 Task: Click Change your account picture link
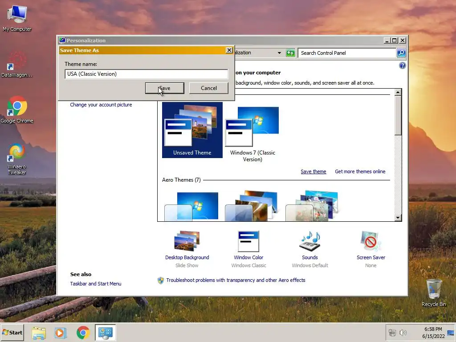(x=101, y=105)
